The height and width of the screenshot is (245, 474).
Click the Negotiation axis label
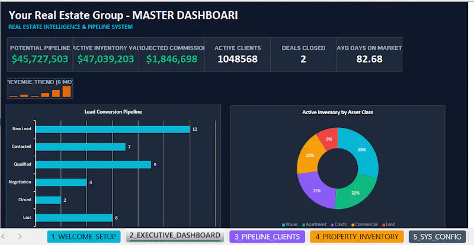tap(20, 182)
